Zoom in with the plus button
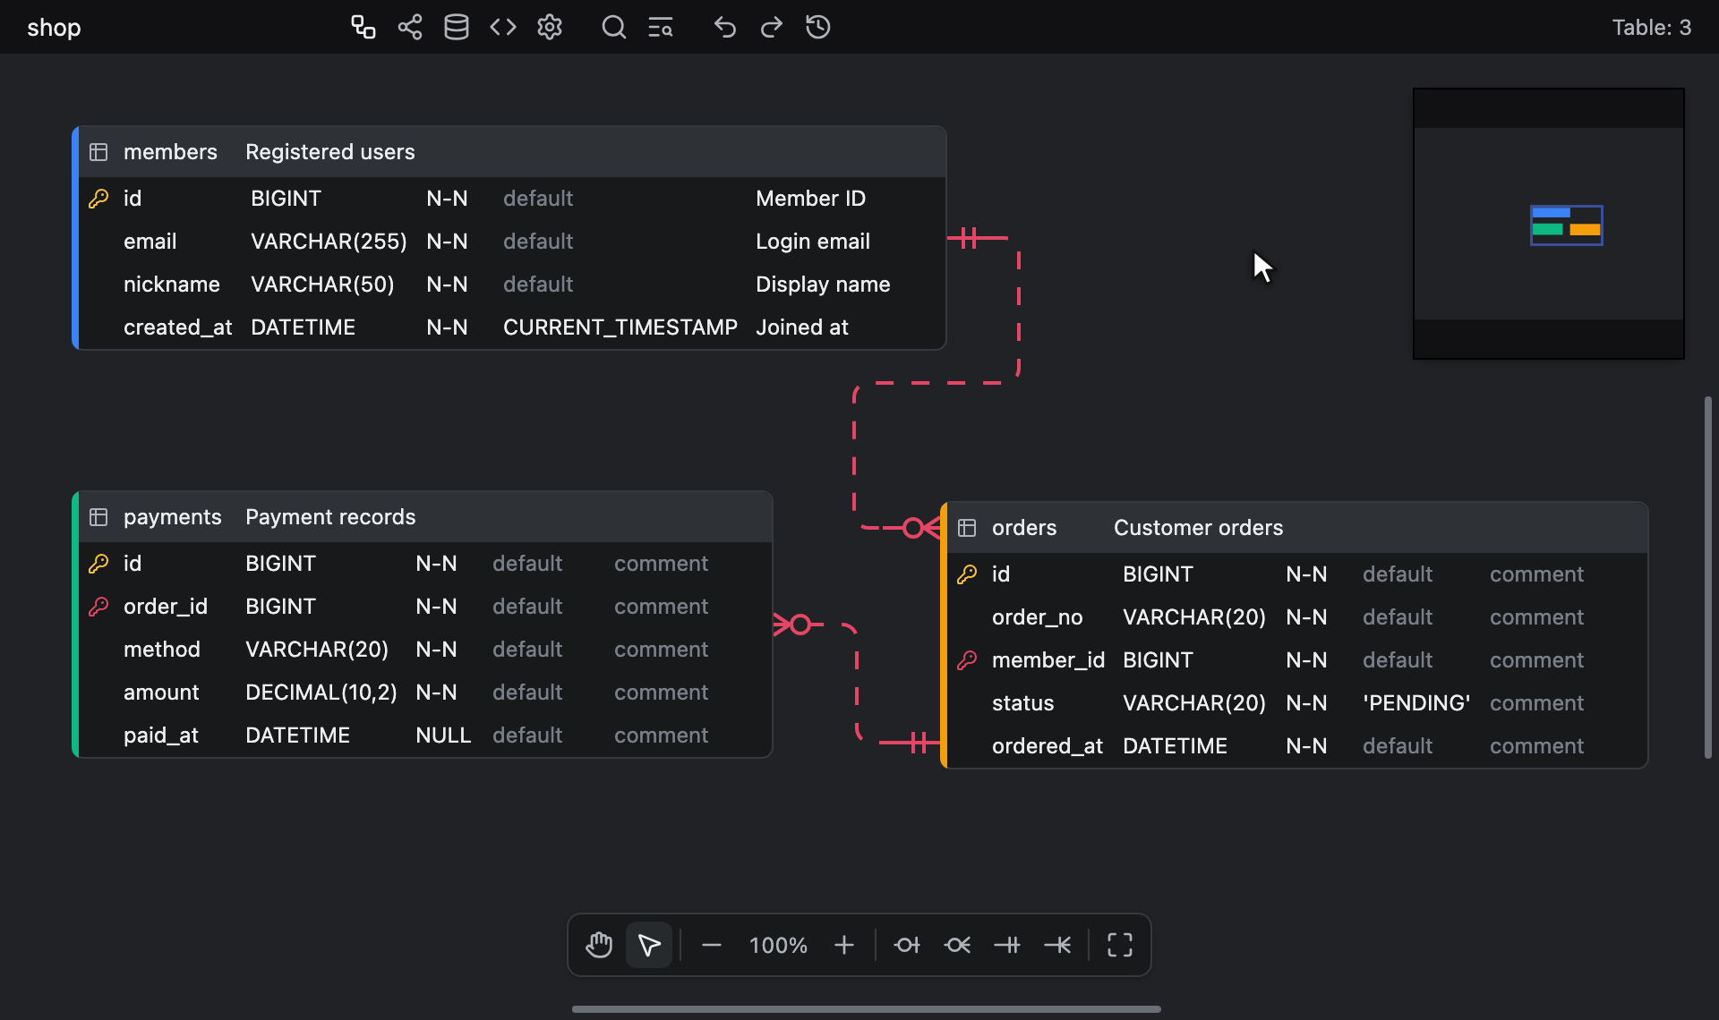Viewport: 1719px width, 1020px height. 844,945
